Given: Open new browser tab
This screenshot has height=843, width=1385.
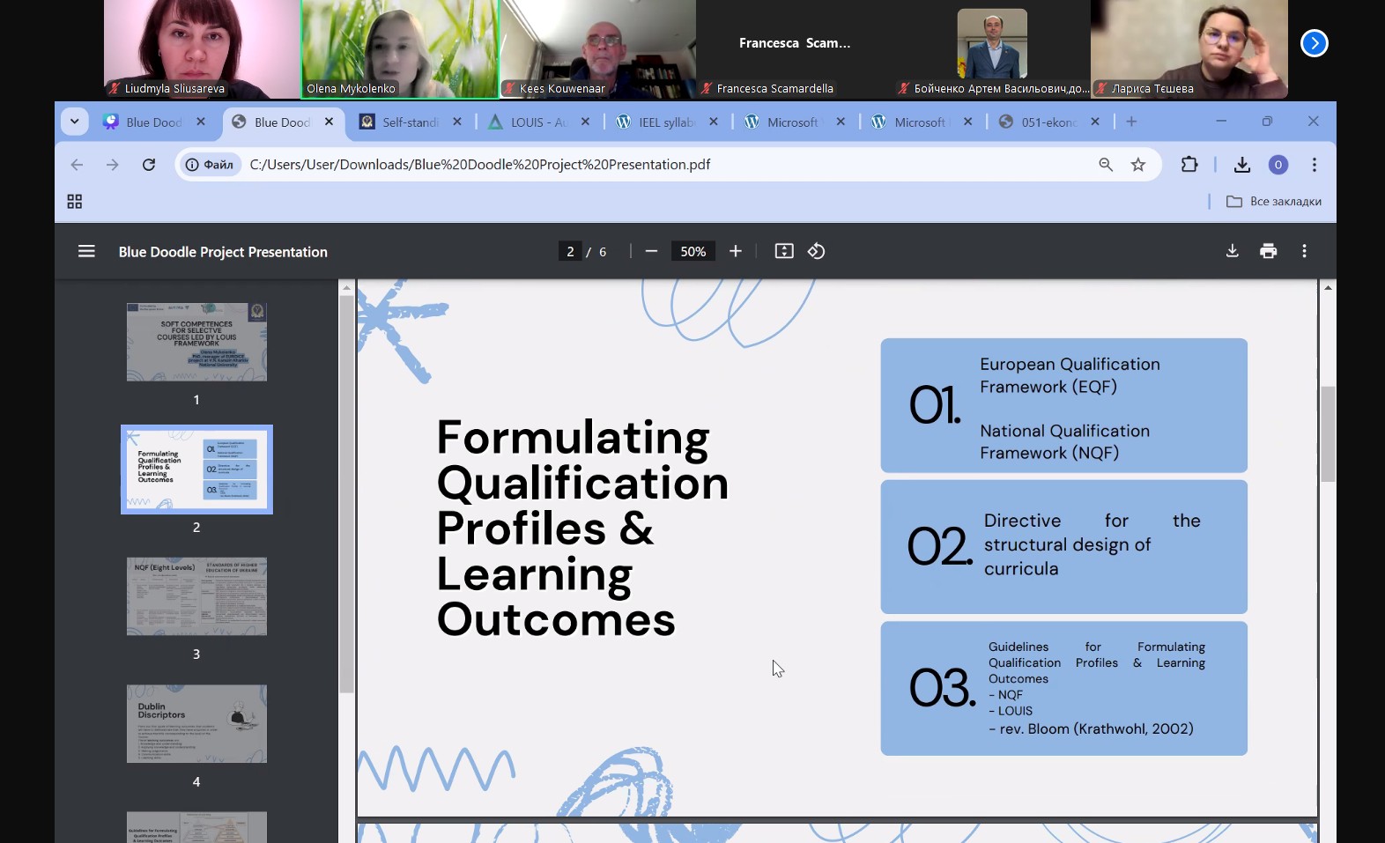Looking at the screenshot, I should [1132, 122].
